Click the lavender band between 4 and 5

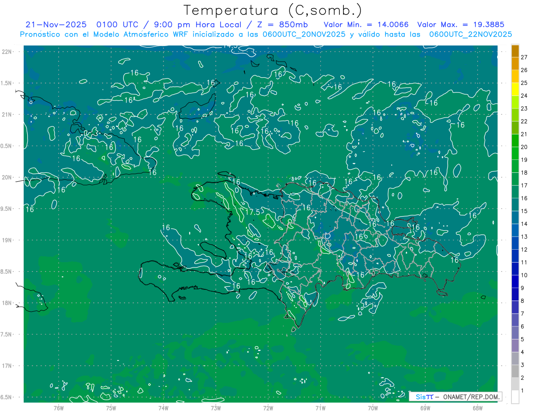pos(515,346)
